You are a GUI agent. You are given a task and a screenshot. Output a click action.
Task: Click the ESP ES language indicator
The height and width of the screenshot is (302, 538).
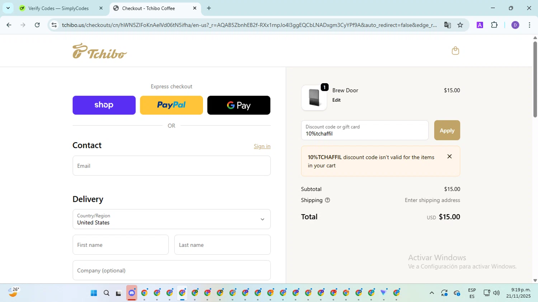pos(472,293)
